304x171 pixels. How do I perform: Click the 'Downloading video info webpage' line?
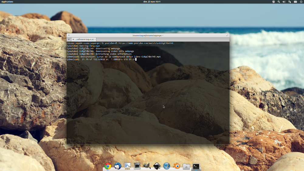point(100,51)
